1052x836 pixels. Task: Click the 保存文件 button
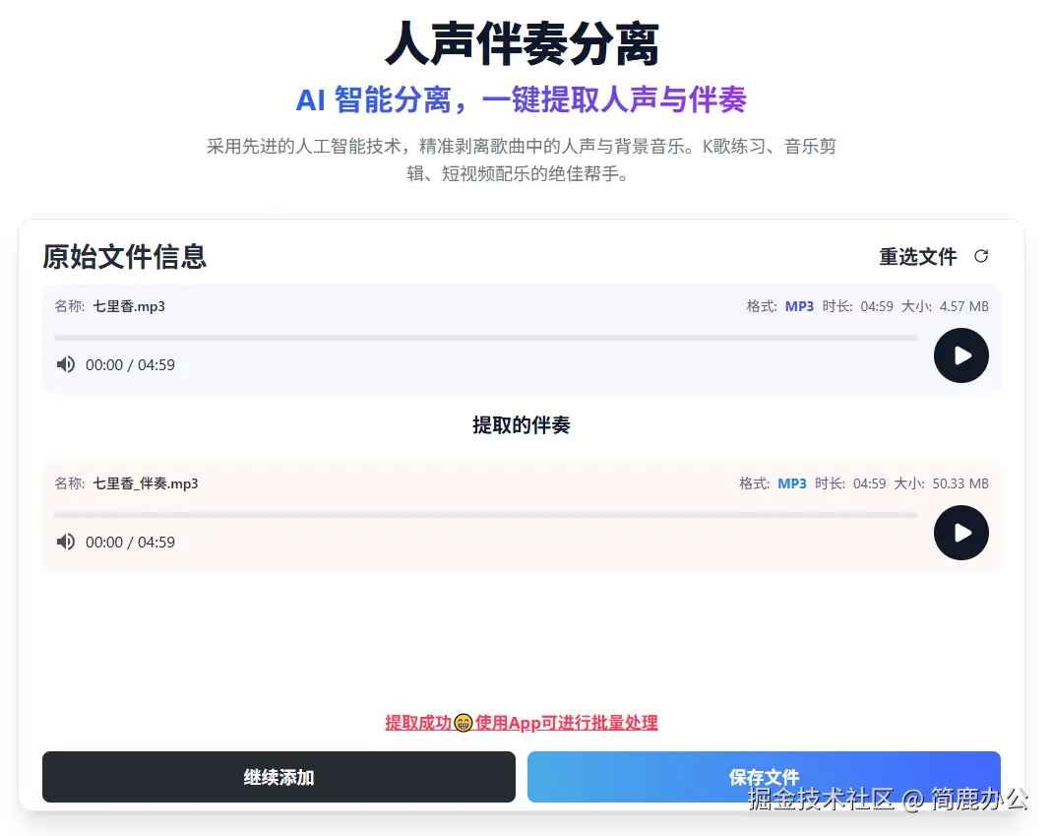(764, 777)
